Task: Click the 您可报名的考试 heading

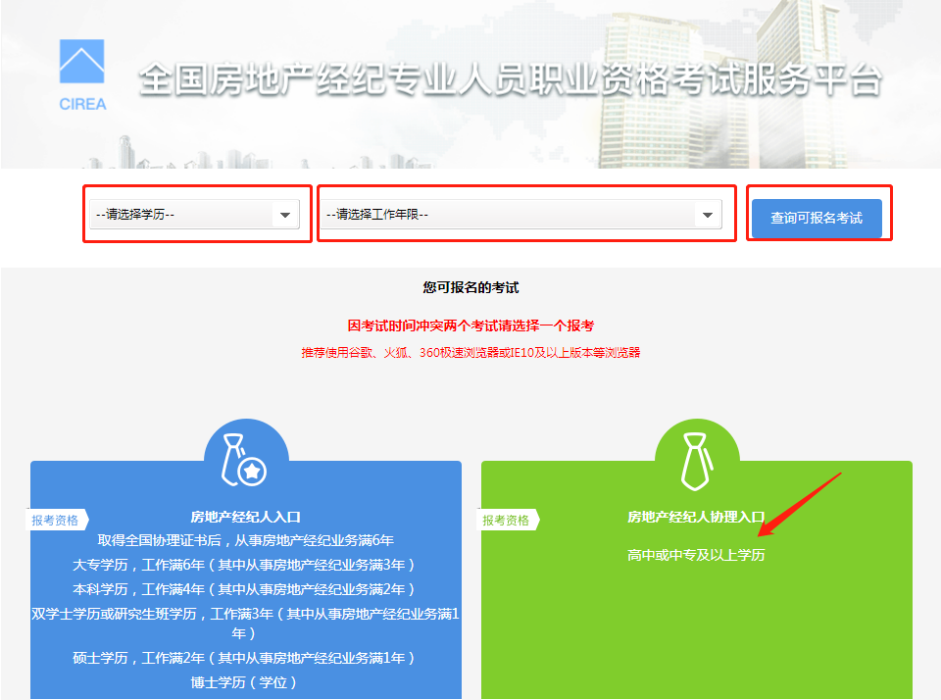Action: point(470,287)
